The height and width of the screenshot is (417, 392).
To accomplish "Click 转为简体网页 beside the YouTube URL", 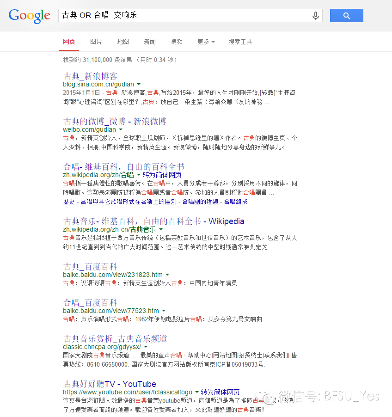I will pos(220,392).
